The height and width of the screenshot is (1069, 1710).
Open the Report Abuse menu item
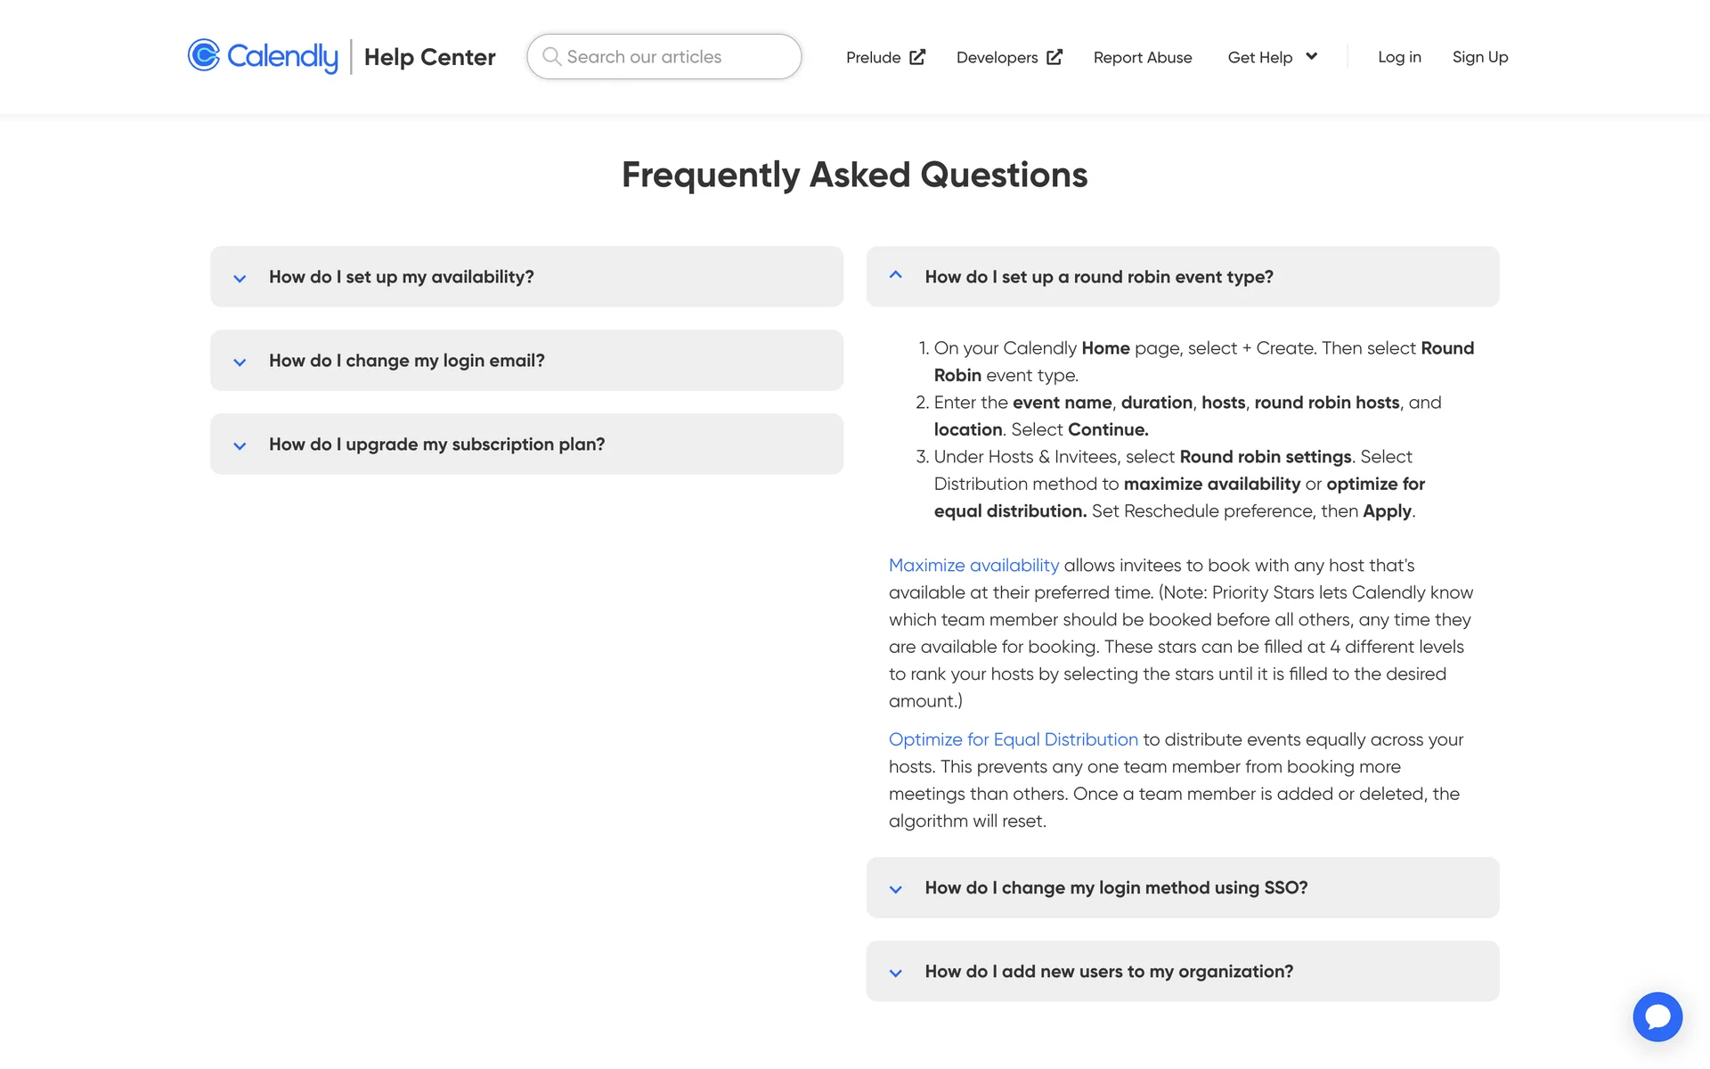[1142, 57]
